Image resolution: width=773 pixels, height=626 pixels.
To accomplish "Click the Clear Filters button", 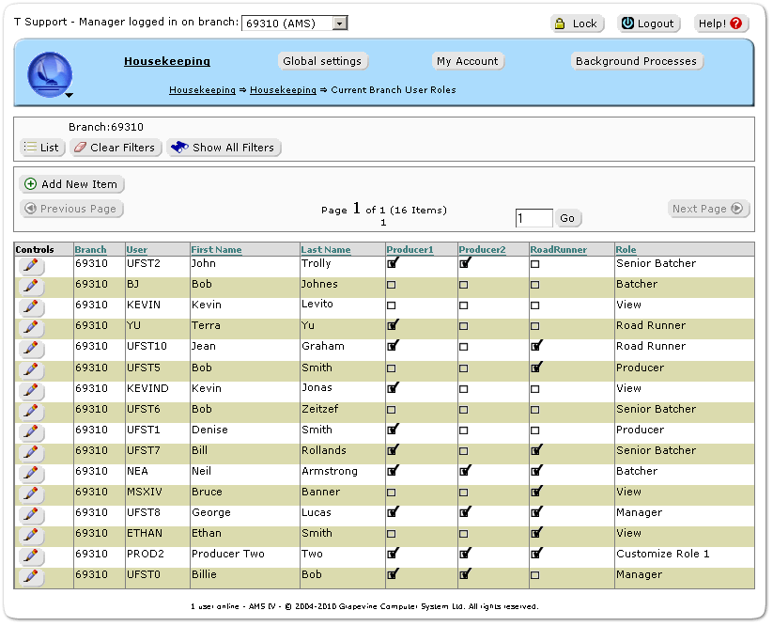I will pos(115,148).
